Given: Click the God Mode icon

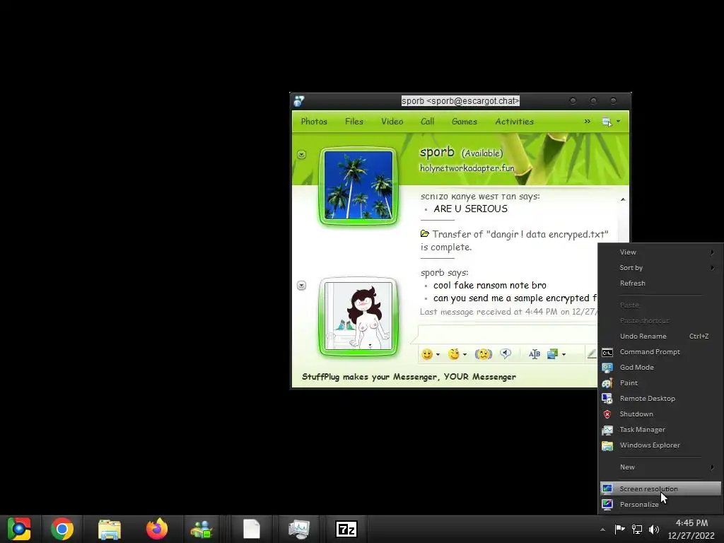Looking at the screenshot, I should coord(607,368).
